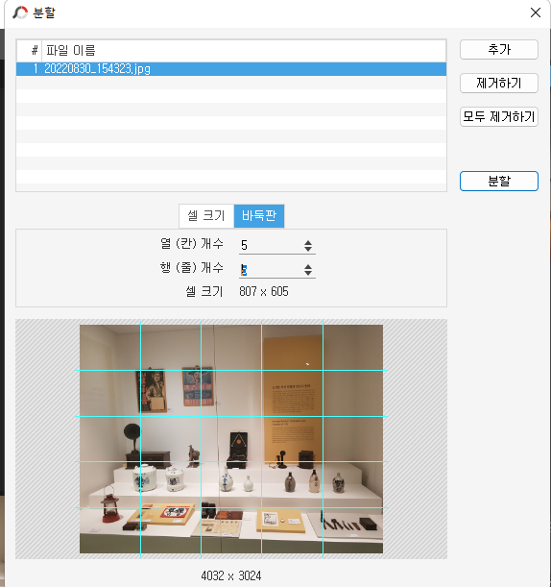Close the 분할 dialog window
Viewport: 551px width, 587px height.
536,12
